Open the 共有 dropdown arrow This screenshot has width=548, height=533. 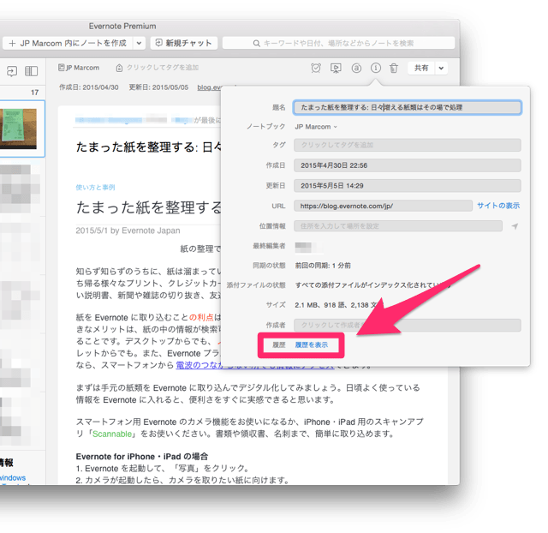coord(441,68)
